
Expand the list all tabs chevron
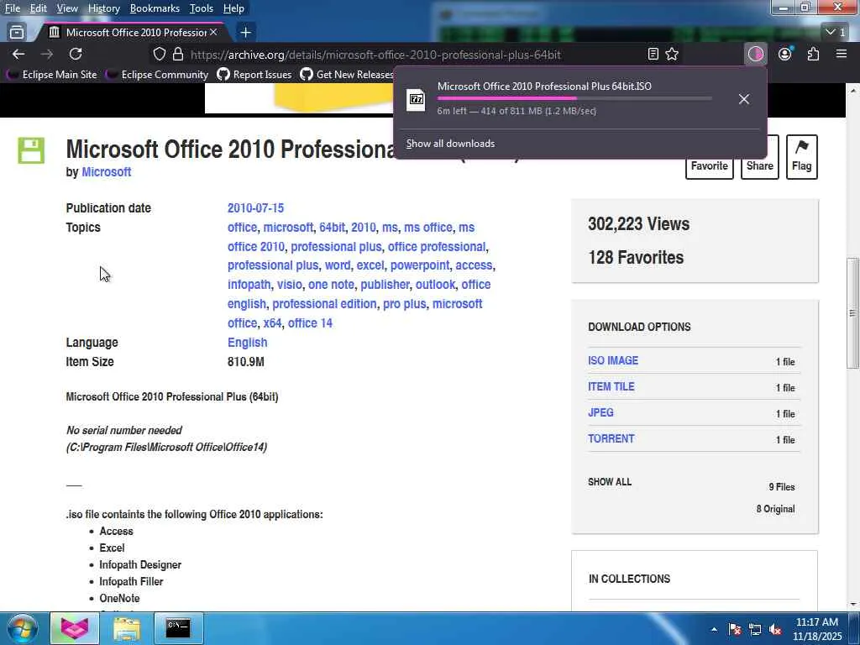[x=836, y=33]
